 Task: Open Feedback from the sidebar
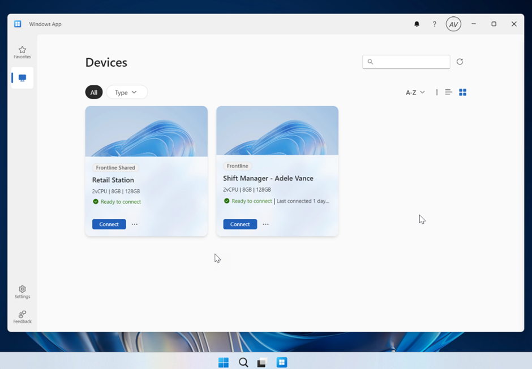tap(22, 317)
